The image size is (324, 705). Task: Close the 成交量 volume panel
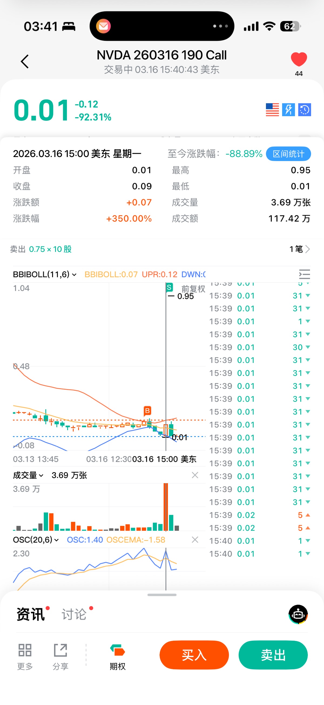click(195, 475)
